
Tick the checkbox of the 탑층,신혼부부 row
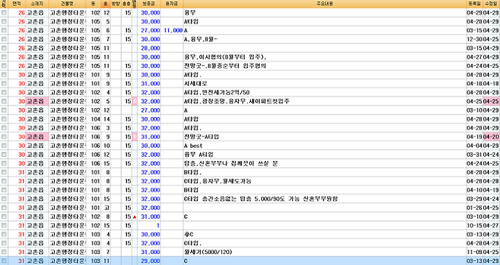pos(4,164)
